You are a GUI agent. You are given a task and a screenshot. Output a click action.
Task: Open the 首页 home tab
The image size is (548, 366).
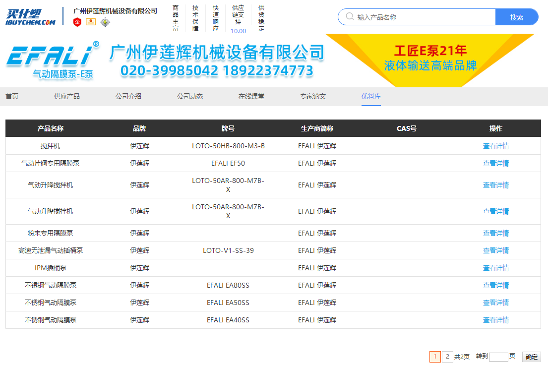[12, 97]
